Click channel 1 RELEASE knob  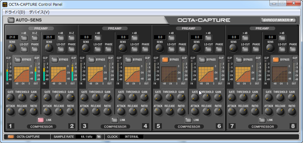coord(22,112)
